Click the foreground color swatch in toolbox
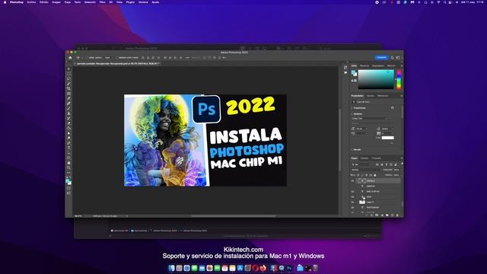Screen dimensions: 487x274 [x=68, y=180]
